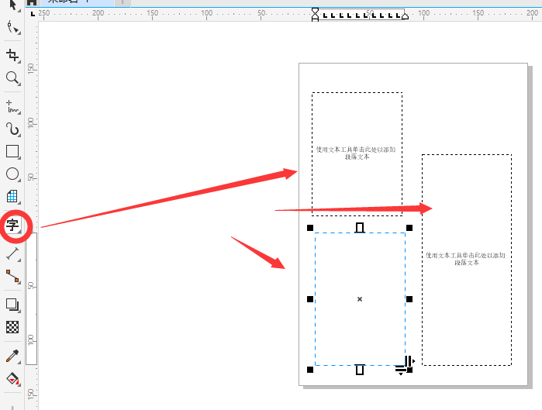
Task: Pick the Artistic Media tool
Action: pyautogui.click(x=12, y=129)
